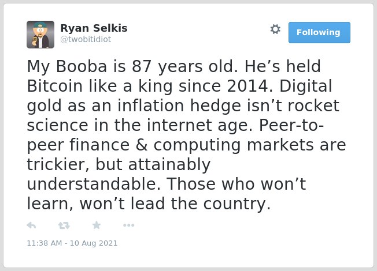This screenshot has width=377, height=271.
Task: Retweet this Bitcoin tweet
Action: pyautogui.click(x=64, y=225)
